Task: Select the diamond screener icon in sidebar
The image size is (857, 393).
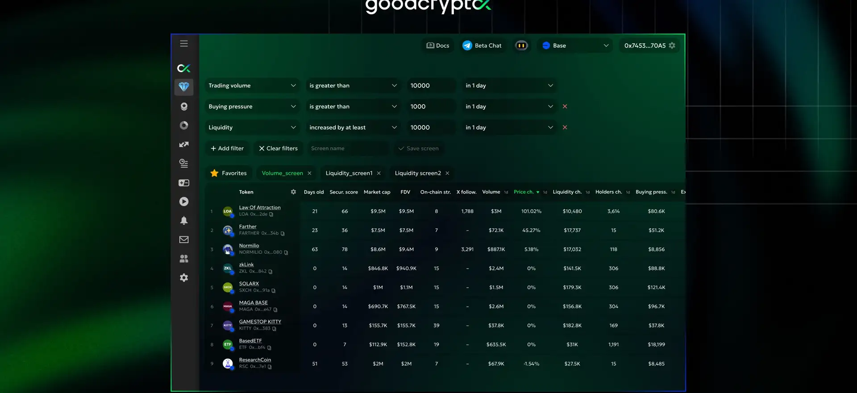Action: pos(184,87)
